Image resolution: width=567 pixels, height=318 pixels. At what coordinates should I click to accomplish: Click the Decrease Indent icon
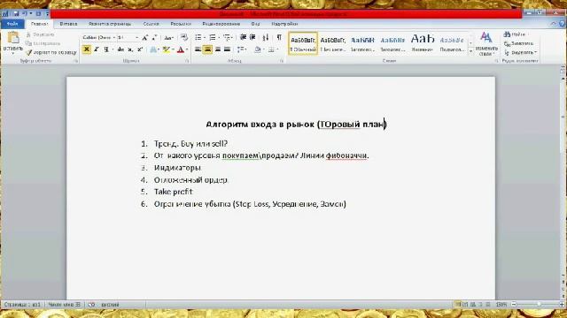pyautogui.click(x=243, y=37)
